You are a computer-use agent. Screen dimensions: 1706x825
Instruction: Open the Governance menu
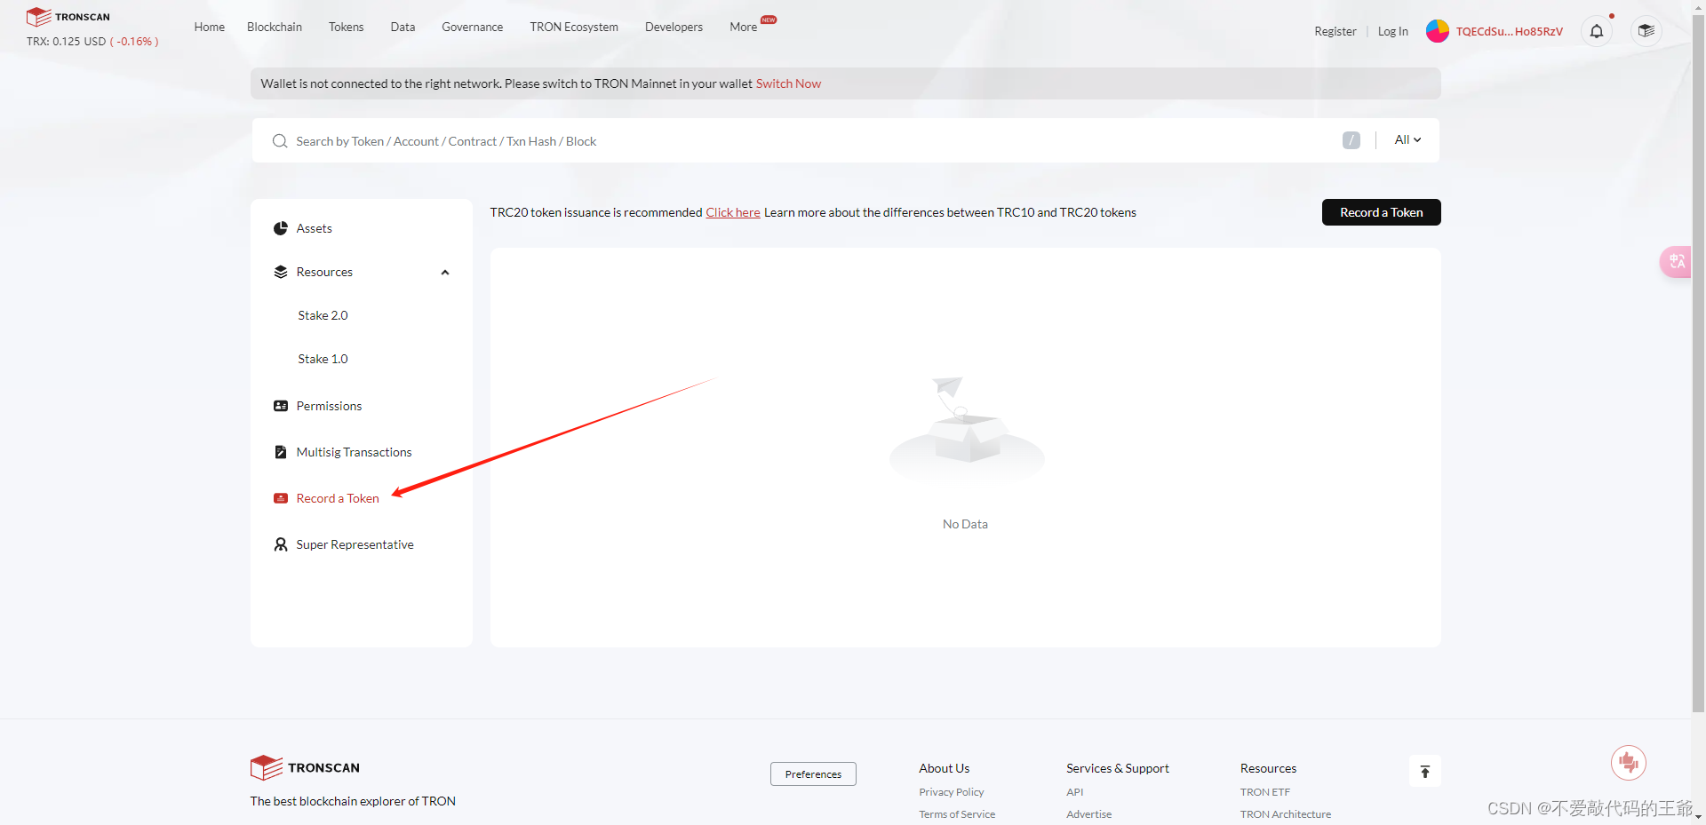point(473,27)
